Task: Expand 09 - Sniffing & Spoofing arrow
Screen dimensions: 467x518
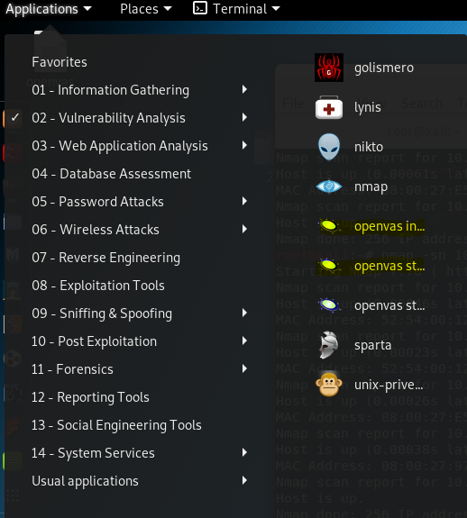Action: (244, 313)
